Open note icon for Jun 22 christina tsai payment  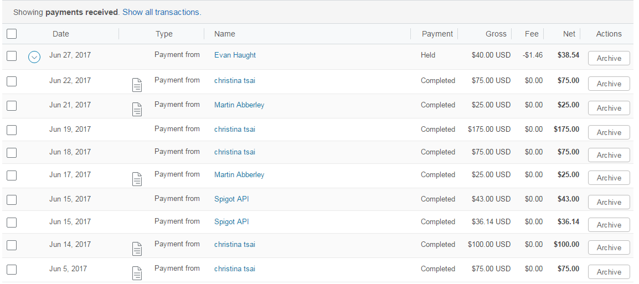coord(137,85)
